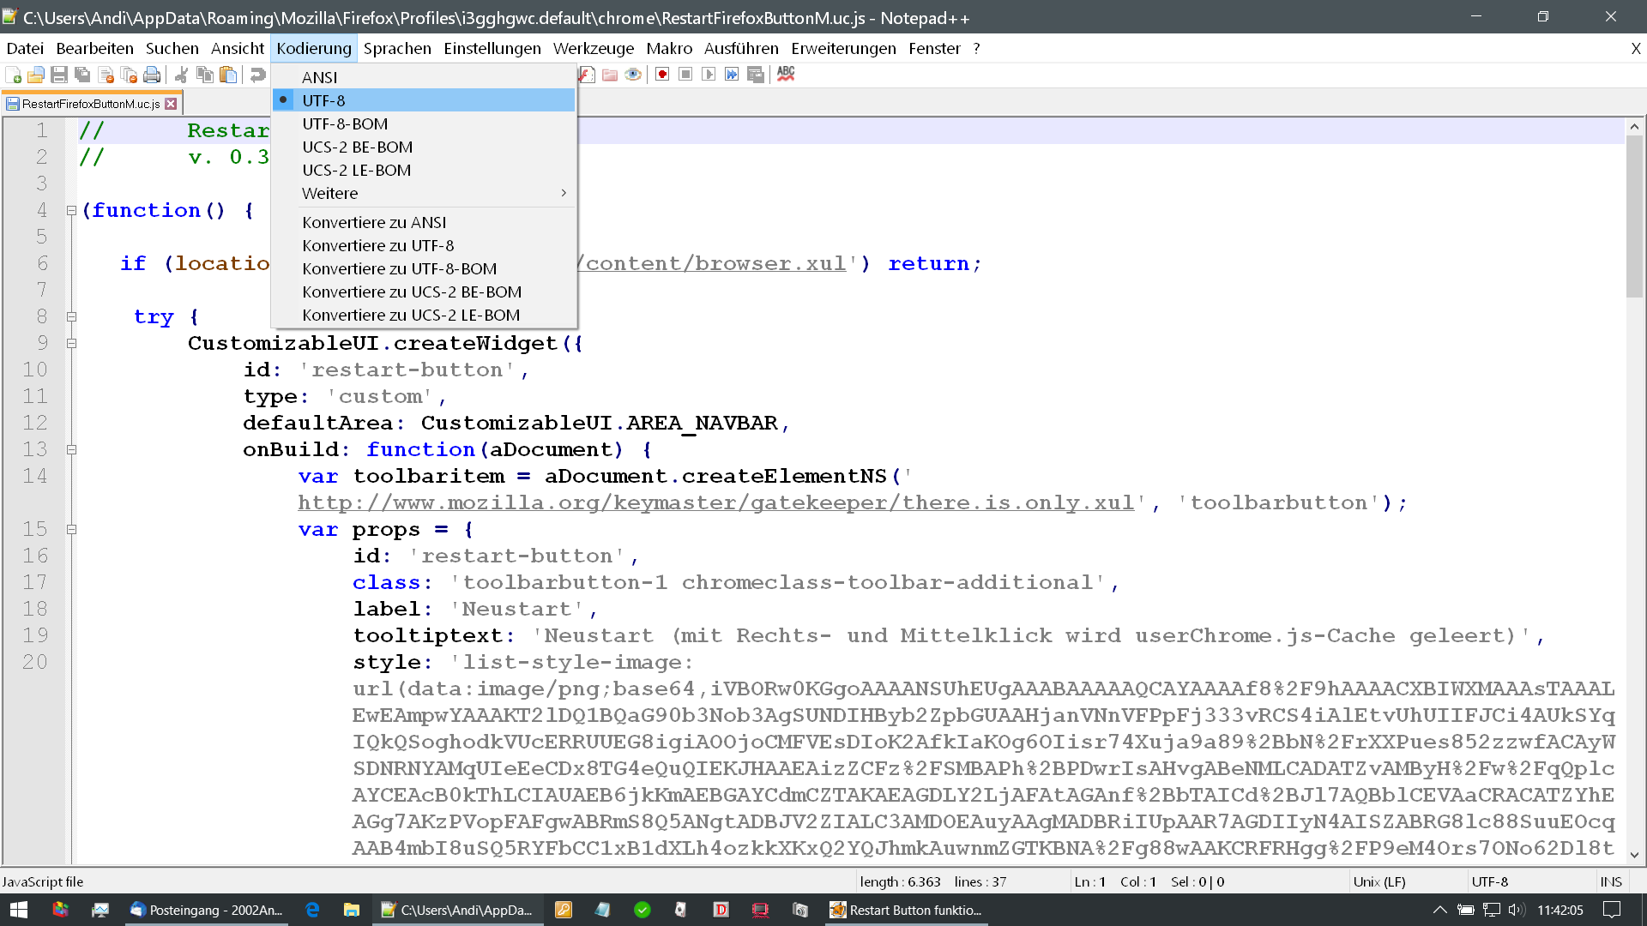Collapse the fold marker at line 4
This screenshot has width=1647, height=926.
pyautogui.click(x=72, y=210)
